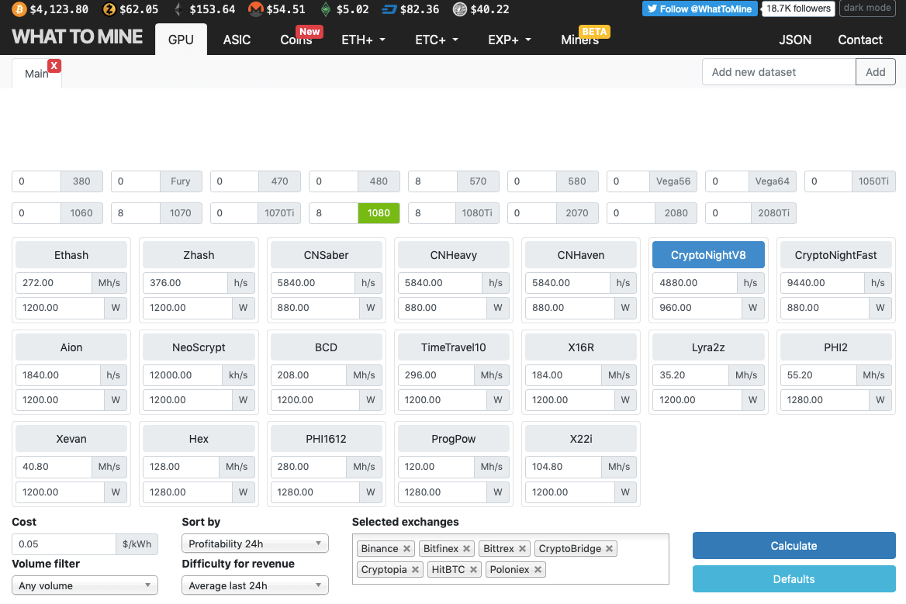
Task: Click the Bitcoin price icon
Action: 18,9
